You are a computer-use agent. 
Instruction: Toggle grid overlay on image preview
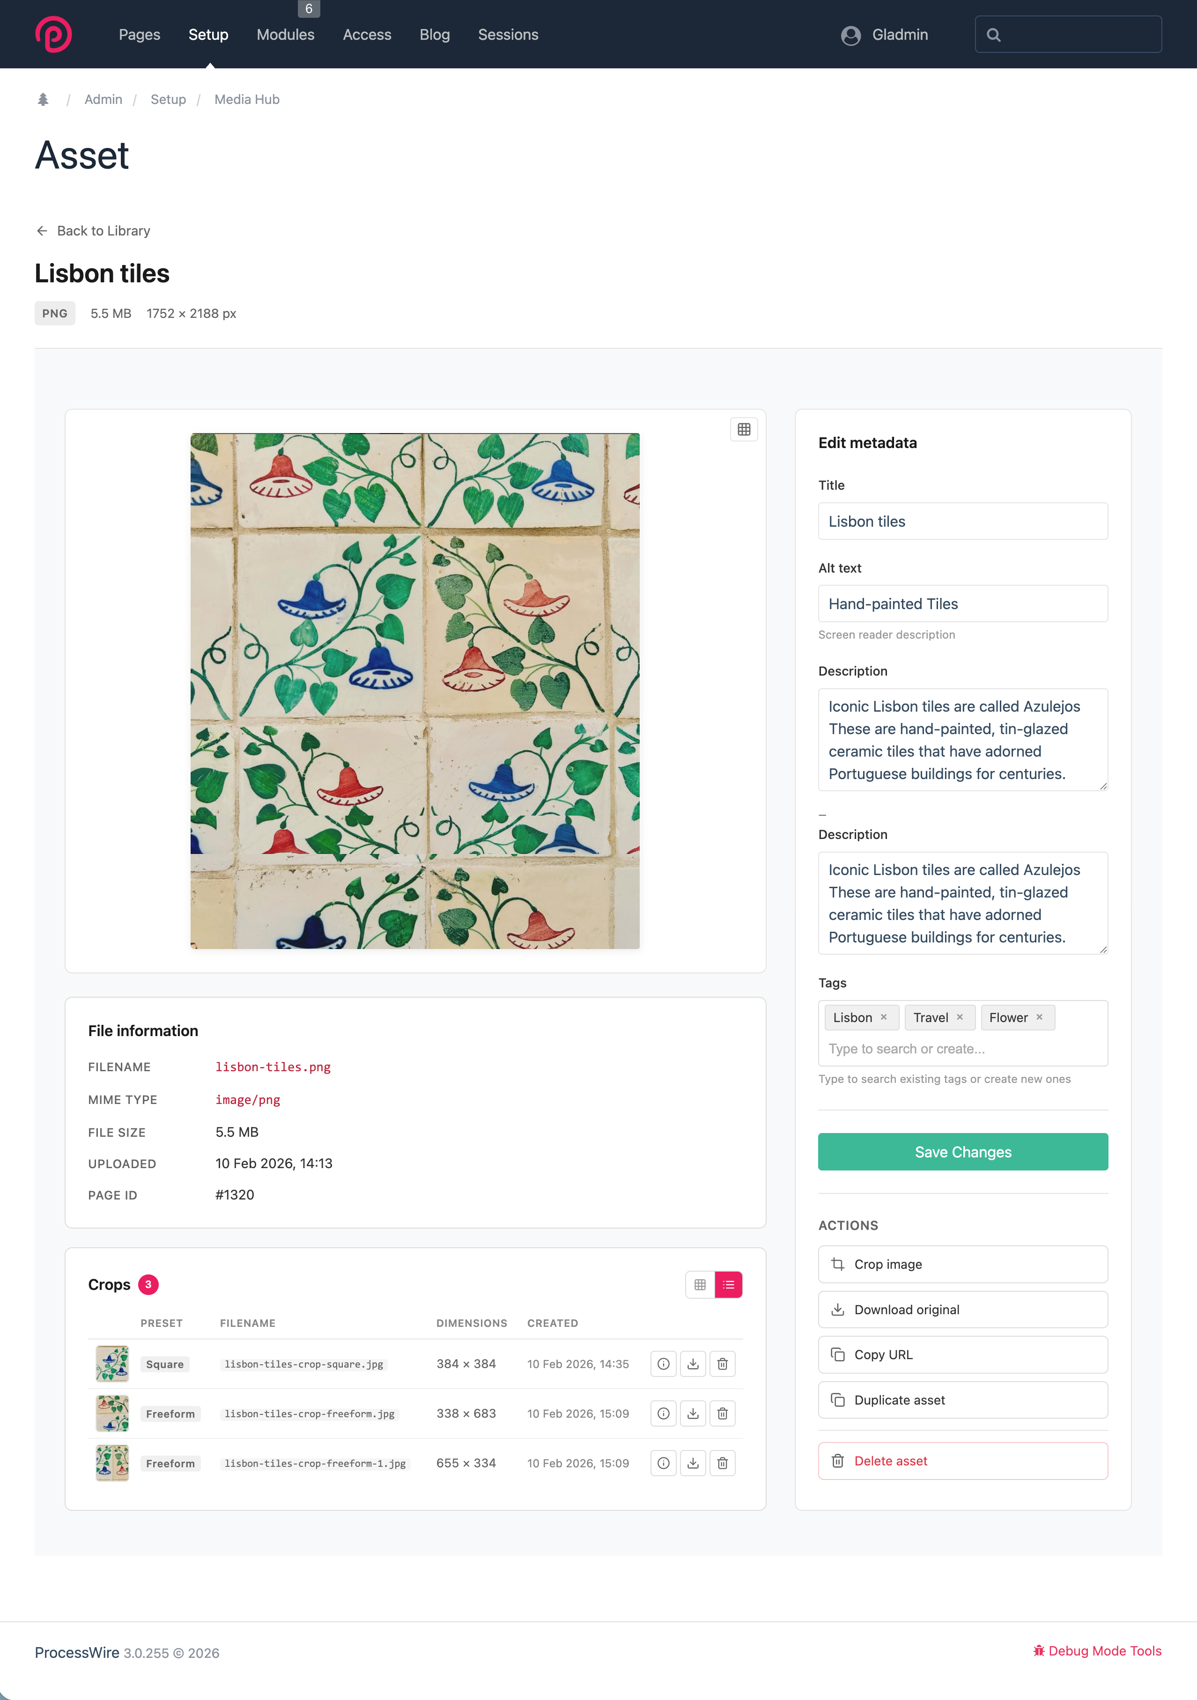tap(744, 429)
